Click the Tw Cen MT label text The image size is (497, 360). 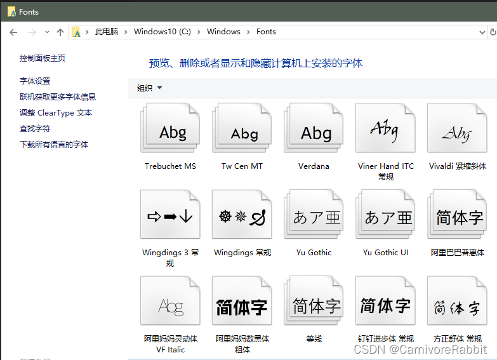click(x=242, y=166)
